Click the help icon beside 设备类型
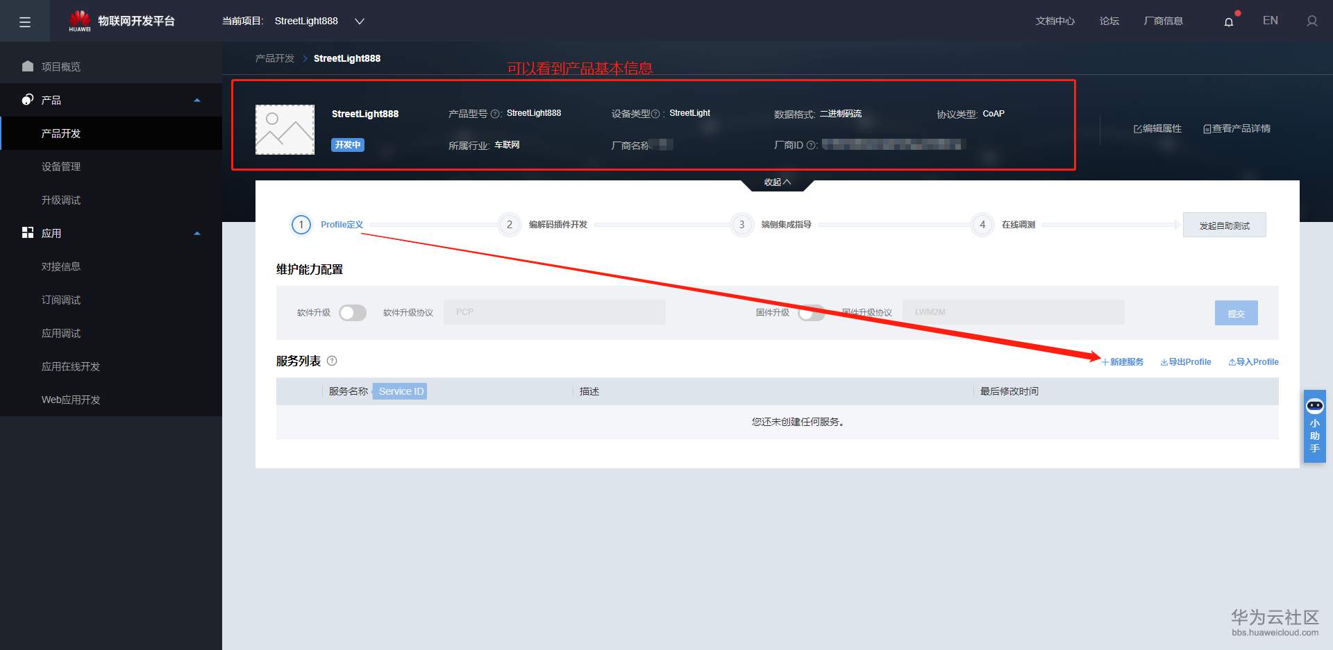This screenshot has height=650, width=1333. [655, 114]
